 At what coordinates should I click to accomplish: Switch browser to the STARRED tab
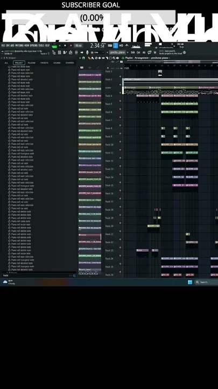[69, 63]
